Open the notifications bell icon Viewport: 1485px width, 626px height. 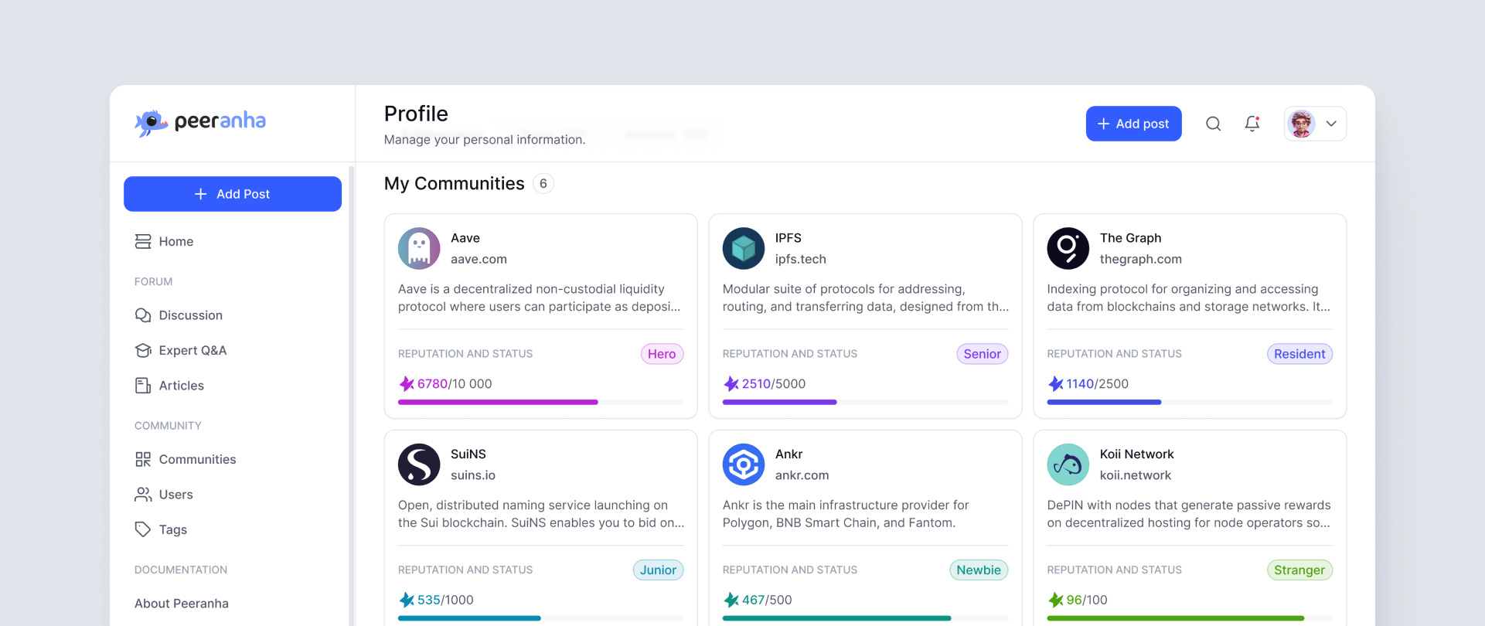click(x=1252, y=124)
